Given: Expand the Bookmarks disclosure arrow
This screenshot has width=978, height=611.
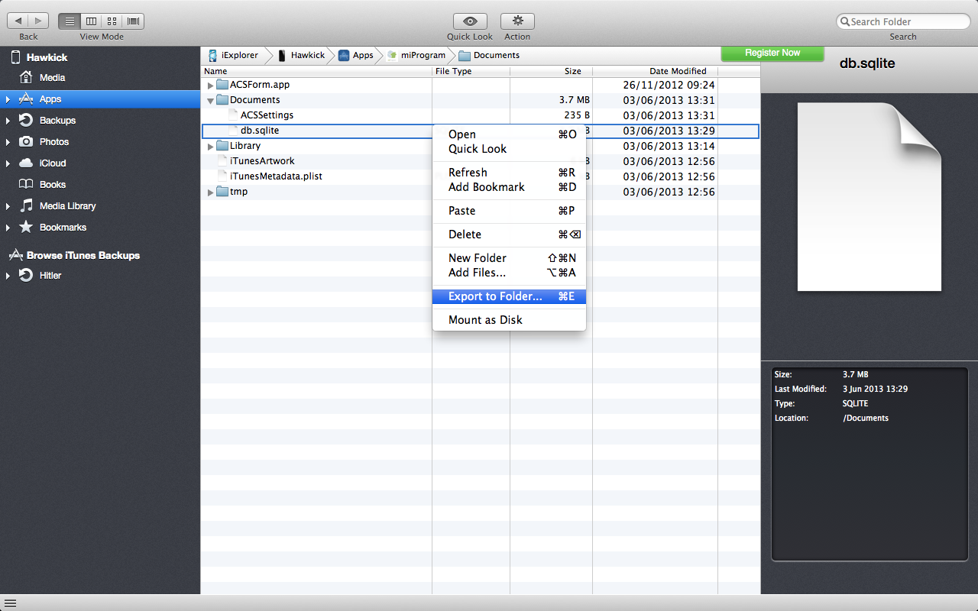Looking at the screenshot, I should coord(8,228).
